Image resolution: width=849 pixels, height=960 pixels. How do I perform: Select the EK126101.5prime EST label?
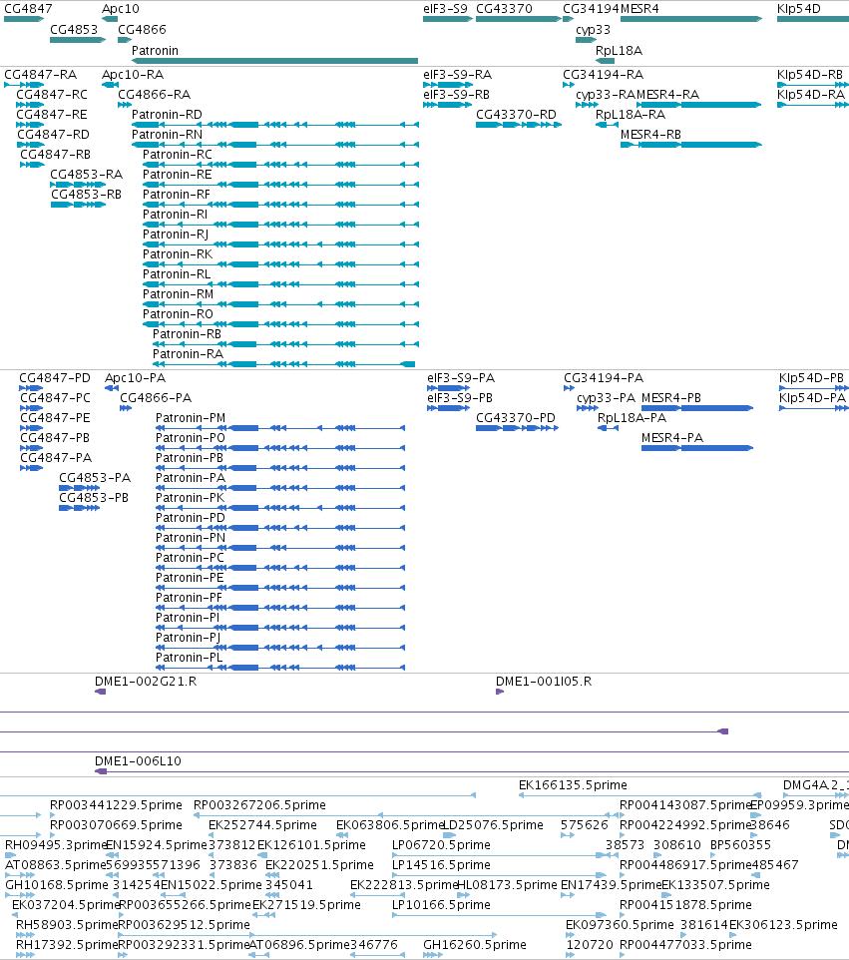click(311, 845)
